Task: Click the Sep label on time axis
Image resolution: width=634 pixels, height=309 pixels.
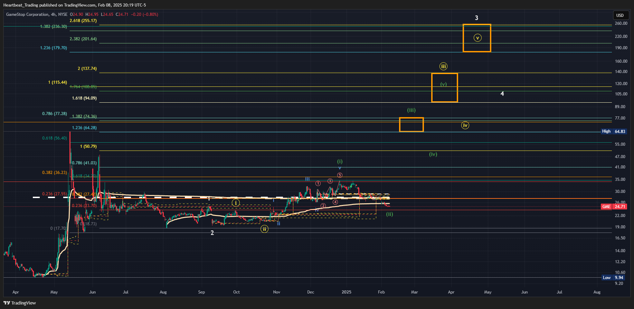Action: click(201, 292)
